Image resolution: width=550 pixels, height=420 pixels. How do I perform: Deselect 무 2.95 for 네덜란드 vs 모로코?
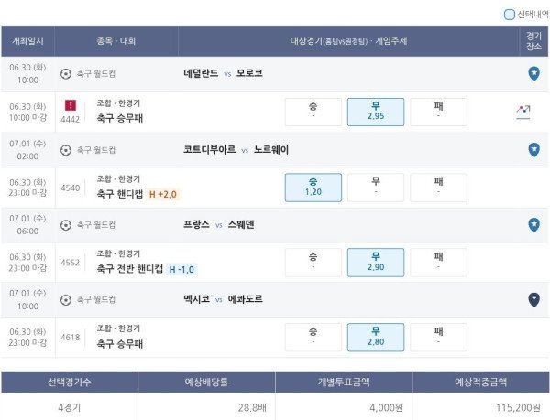pyautogui.click(x=376, y=112)
